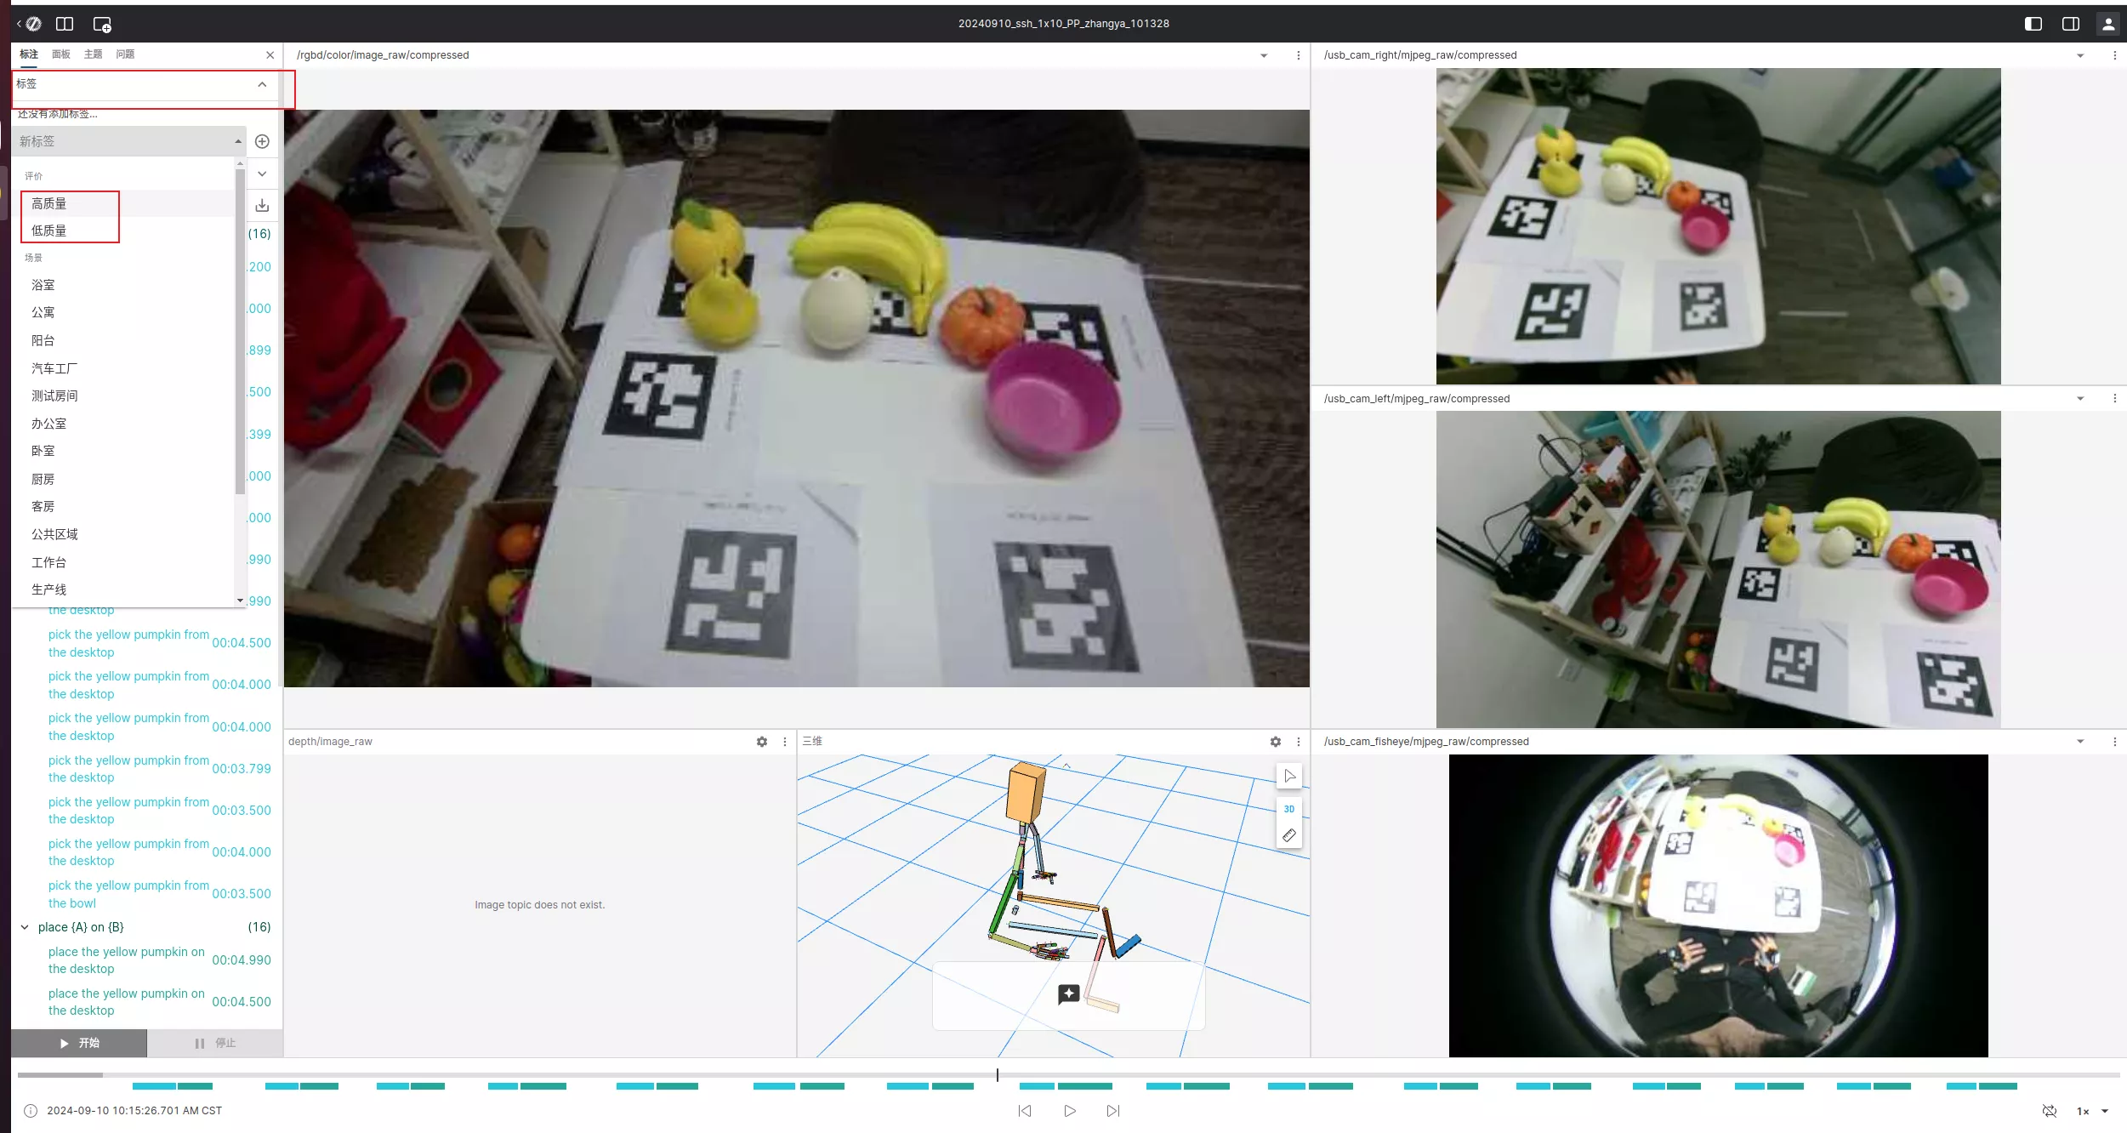Open user profile icon at top right
This screenshot has width=2127, height=1133.
tap(2108, 24)
